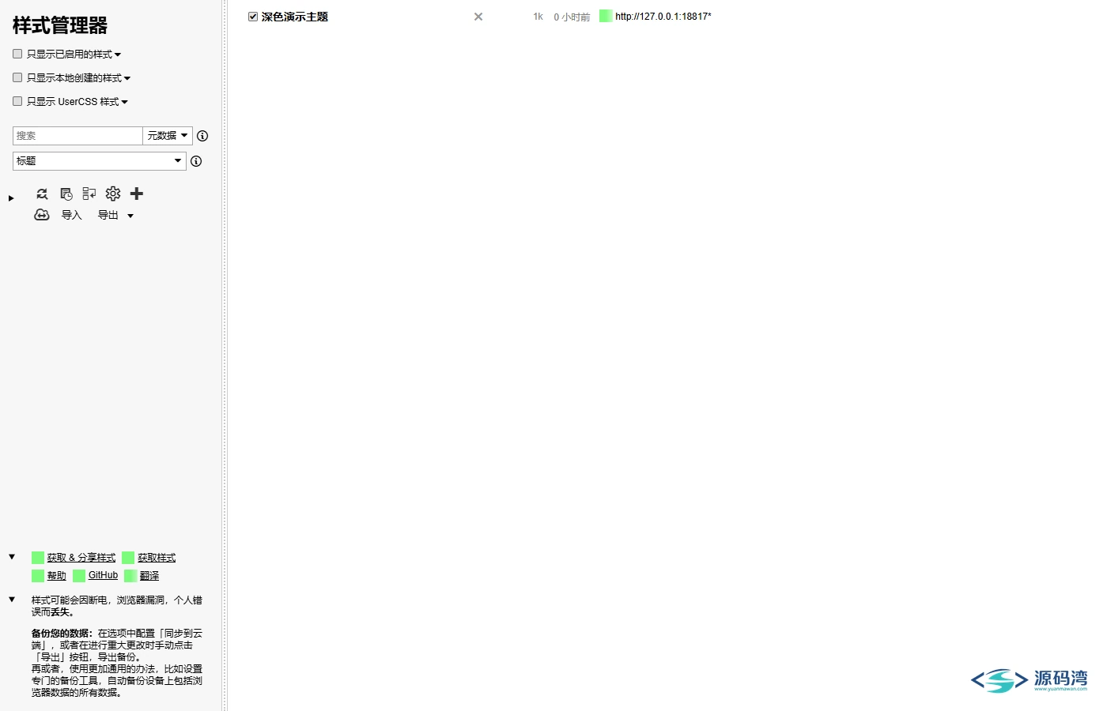This screenshot has width=1107, height=711.
Task: Open the 标题 sort order dropdown
Action: coord(100,161)
